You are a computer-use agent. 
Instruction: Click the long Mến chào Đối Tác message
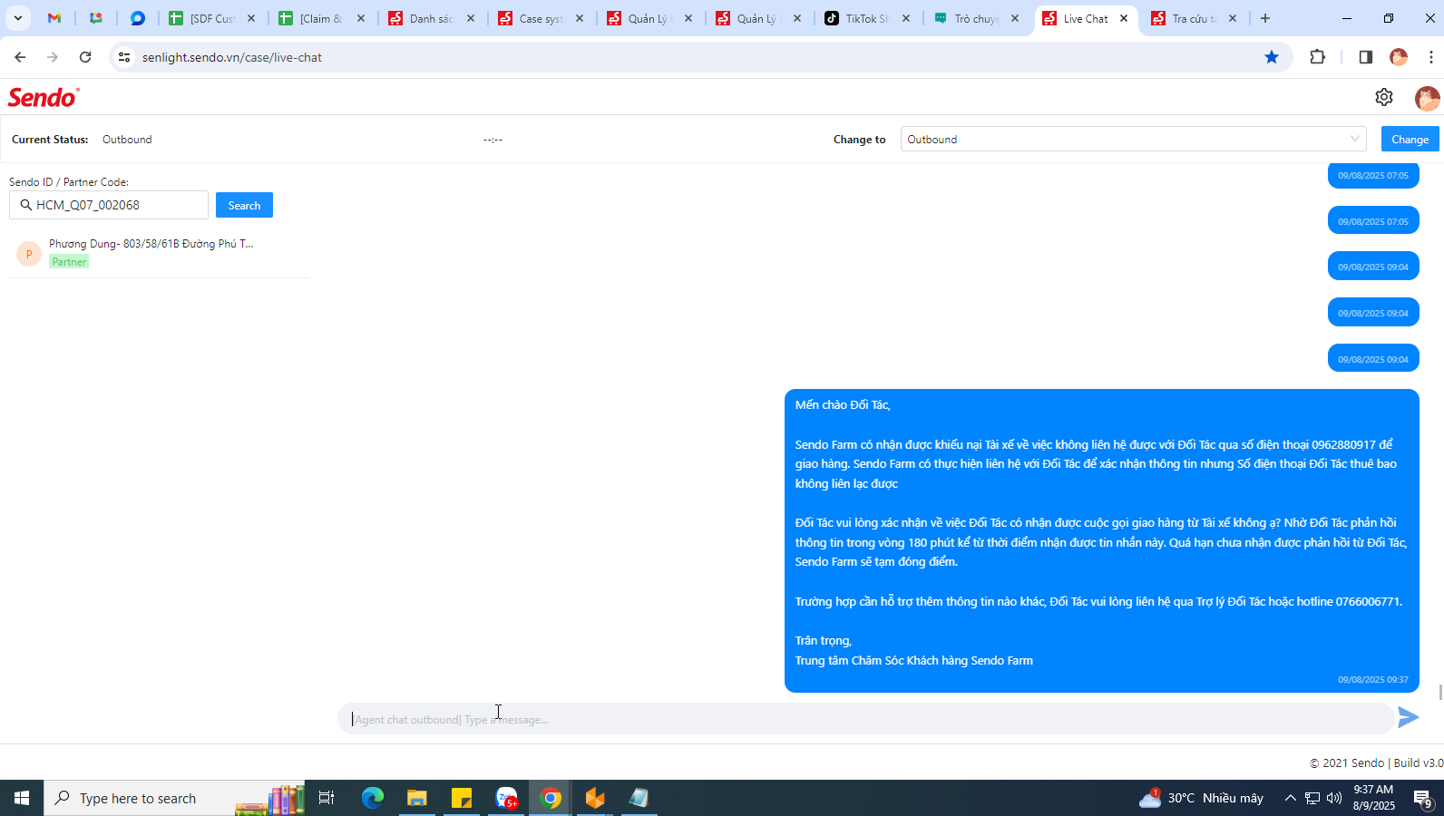tap(1101, 540)
